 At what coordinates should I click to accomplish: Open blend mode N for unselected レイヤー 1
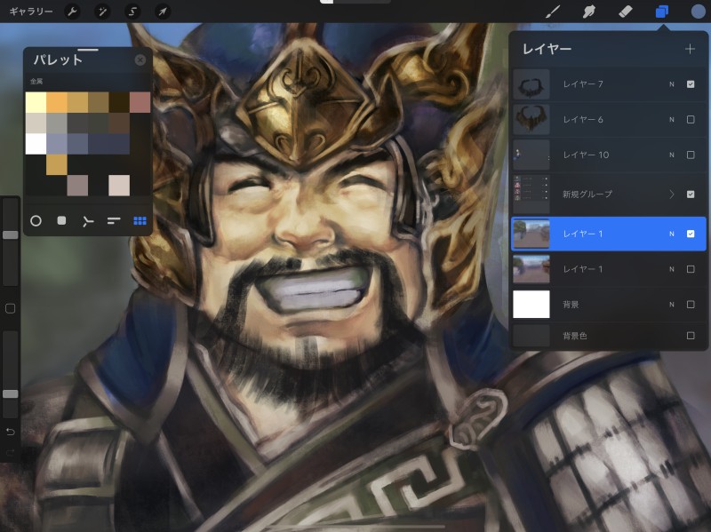pos(672,269)
